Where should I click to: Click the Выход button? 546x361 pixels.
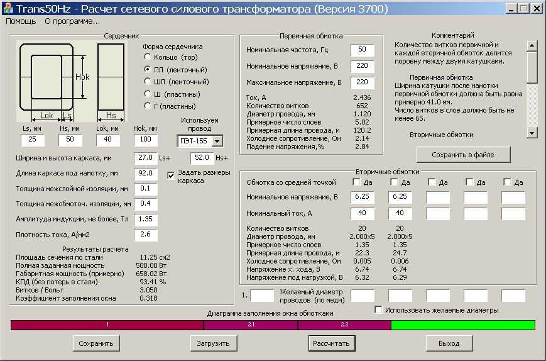(449, 343)
